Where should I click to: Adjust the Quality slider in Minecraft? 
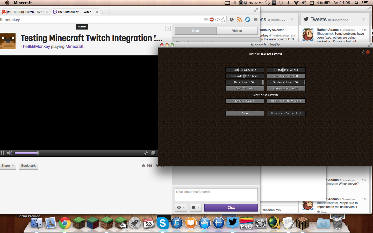coord(245,70)
